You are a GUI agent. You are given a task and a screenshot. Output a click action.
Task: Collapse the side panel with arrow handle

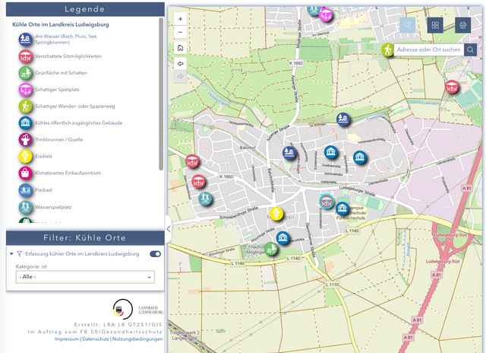point(169,229)
